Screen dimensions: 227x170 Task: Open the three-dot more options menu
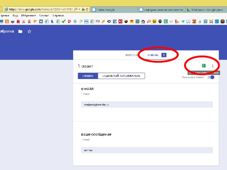(x=213, y=66)
